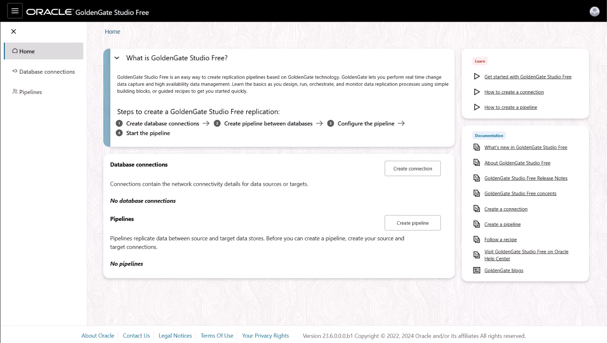Viewport: 607px width, 343px height.
Task: Open the GoldenGate blogs link
Action: 504,270
